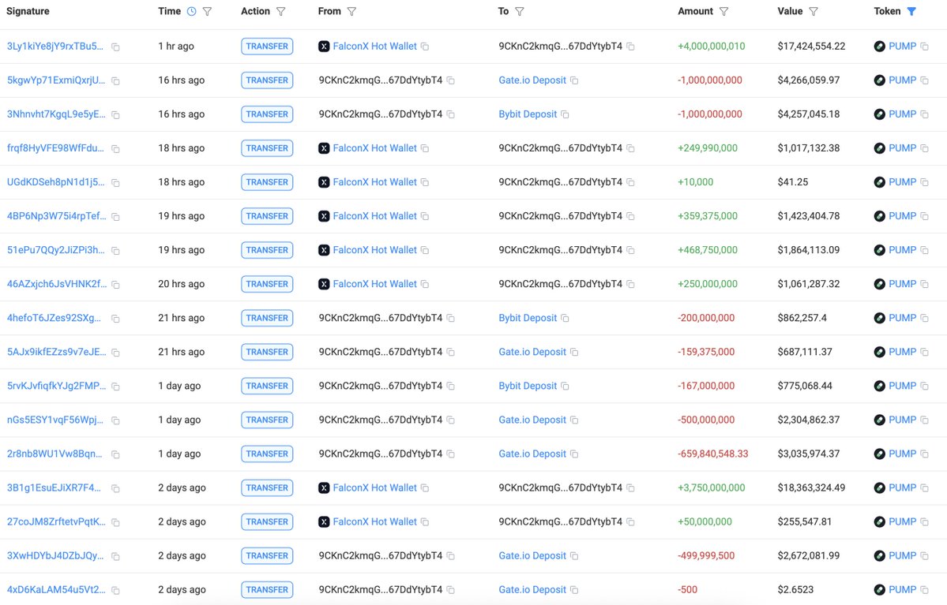Click TRANSFER badge in 1 hr ago row

[x=267, y=47]
